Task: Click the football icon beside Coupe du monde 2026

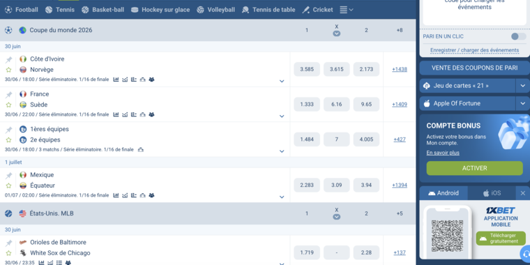Action: click(8, 30)
